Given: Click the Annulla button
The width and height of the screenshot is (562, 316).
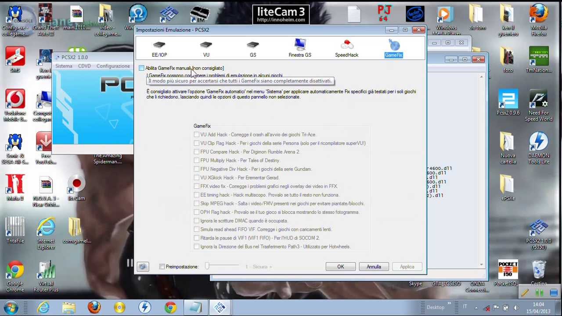Looking at the screenshot, I should [x=374, y=267].
